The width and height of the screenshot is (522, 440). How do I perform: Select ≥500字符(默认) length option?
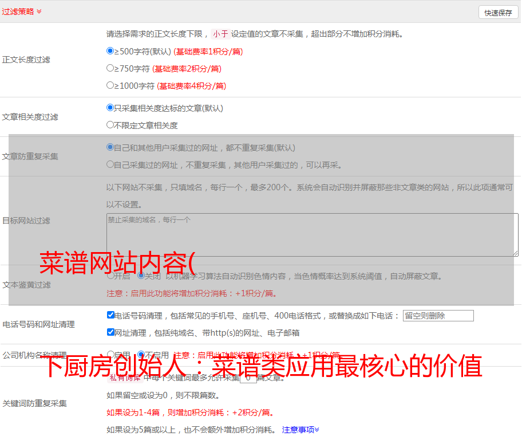[x=110, y=50]
